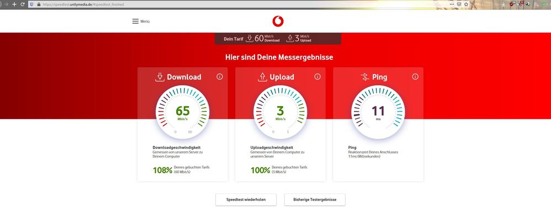Click the Vodafone logo
551x207 pixels.
[278, 22]
